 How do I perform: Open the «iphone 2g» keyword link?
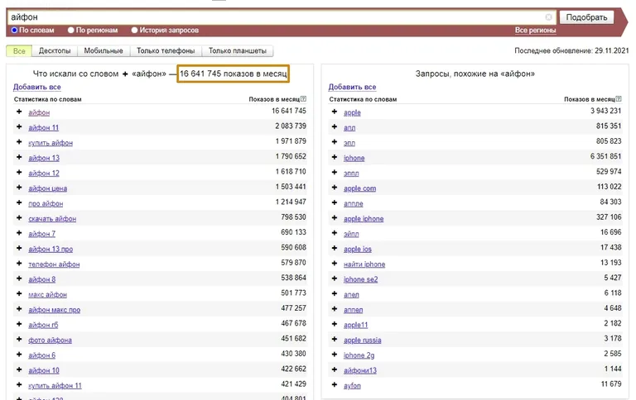tap(359, 355)
